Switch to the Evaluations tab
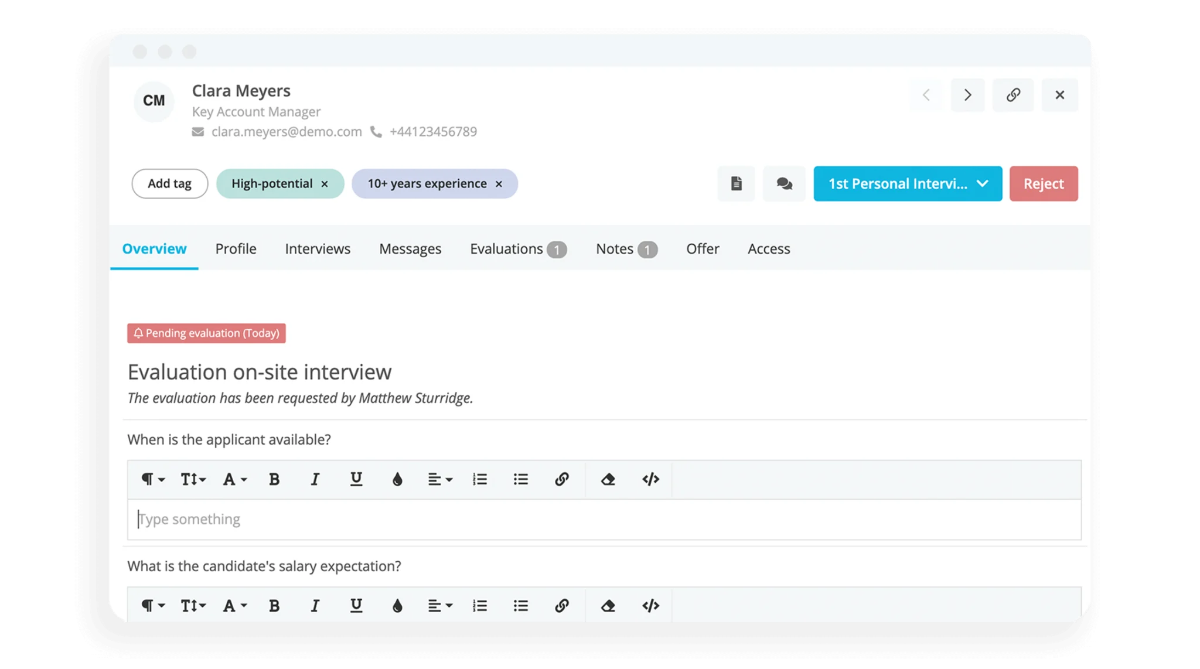1200x669 pixels. point(506,249)
